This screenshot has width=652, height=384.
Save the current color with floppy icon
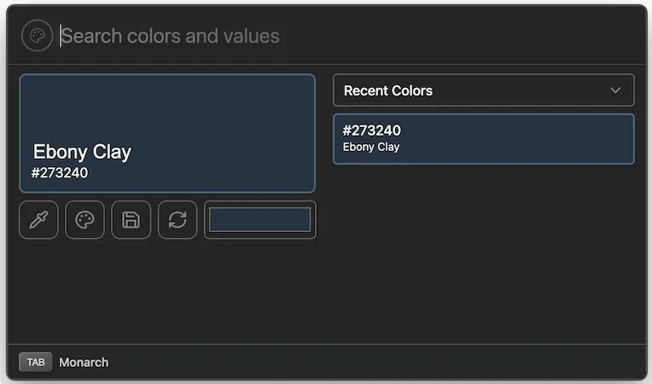coord(131,220)
